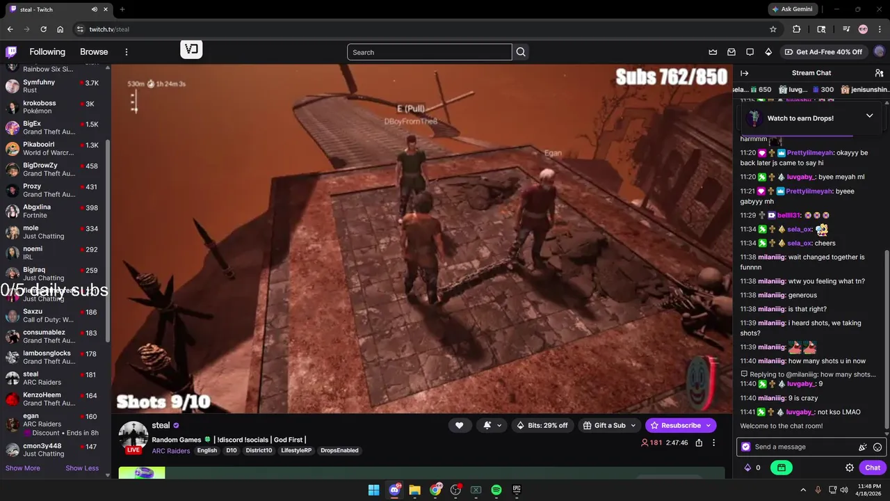Click the green rewards chest button
Viewport: 890px width, 501px height.
pyautogui.click(x=782, y=468)
